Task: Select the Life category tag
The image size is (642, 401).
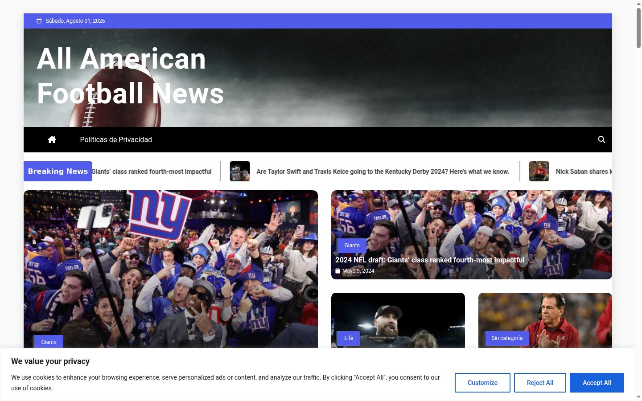Action: click(349, 338)
